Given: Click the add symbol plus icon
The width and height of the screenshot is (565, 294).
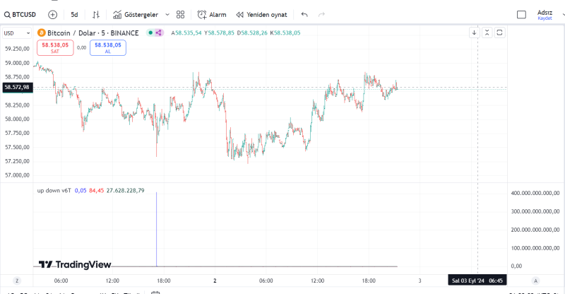Looking at the screenshot, I should (53, 14).
